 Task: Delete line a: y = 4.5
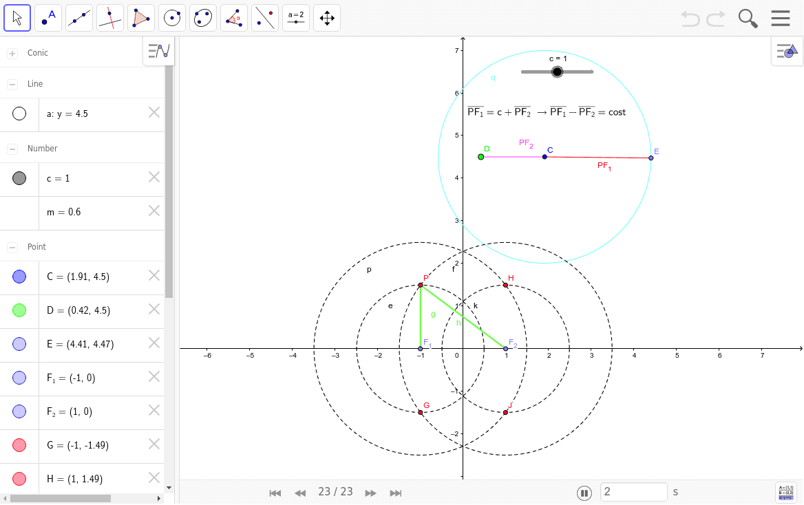[x=154, y=112]
